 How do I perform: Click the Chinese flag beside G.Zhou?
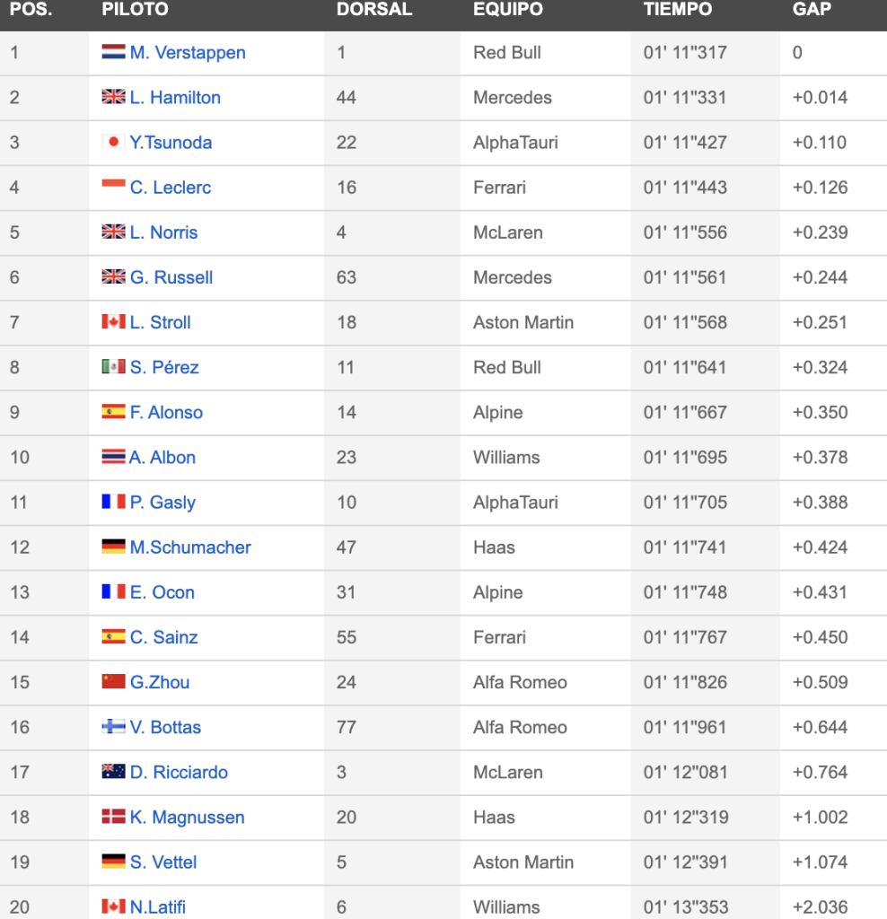(113, 681)
